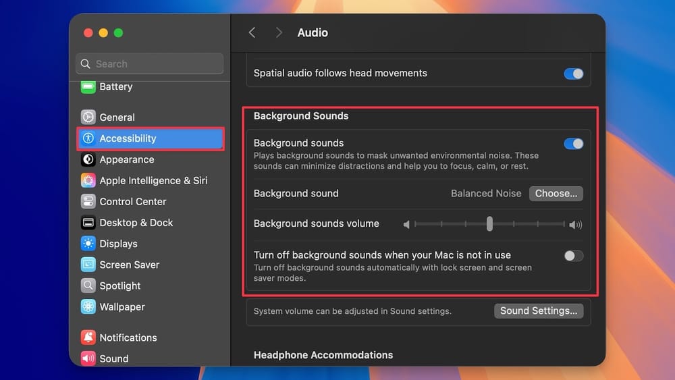Click the Balanced Noise value text
Screen dimensions: 675x380
pos(485,194)
